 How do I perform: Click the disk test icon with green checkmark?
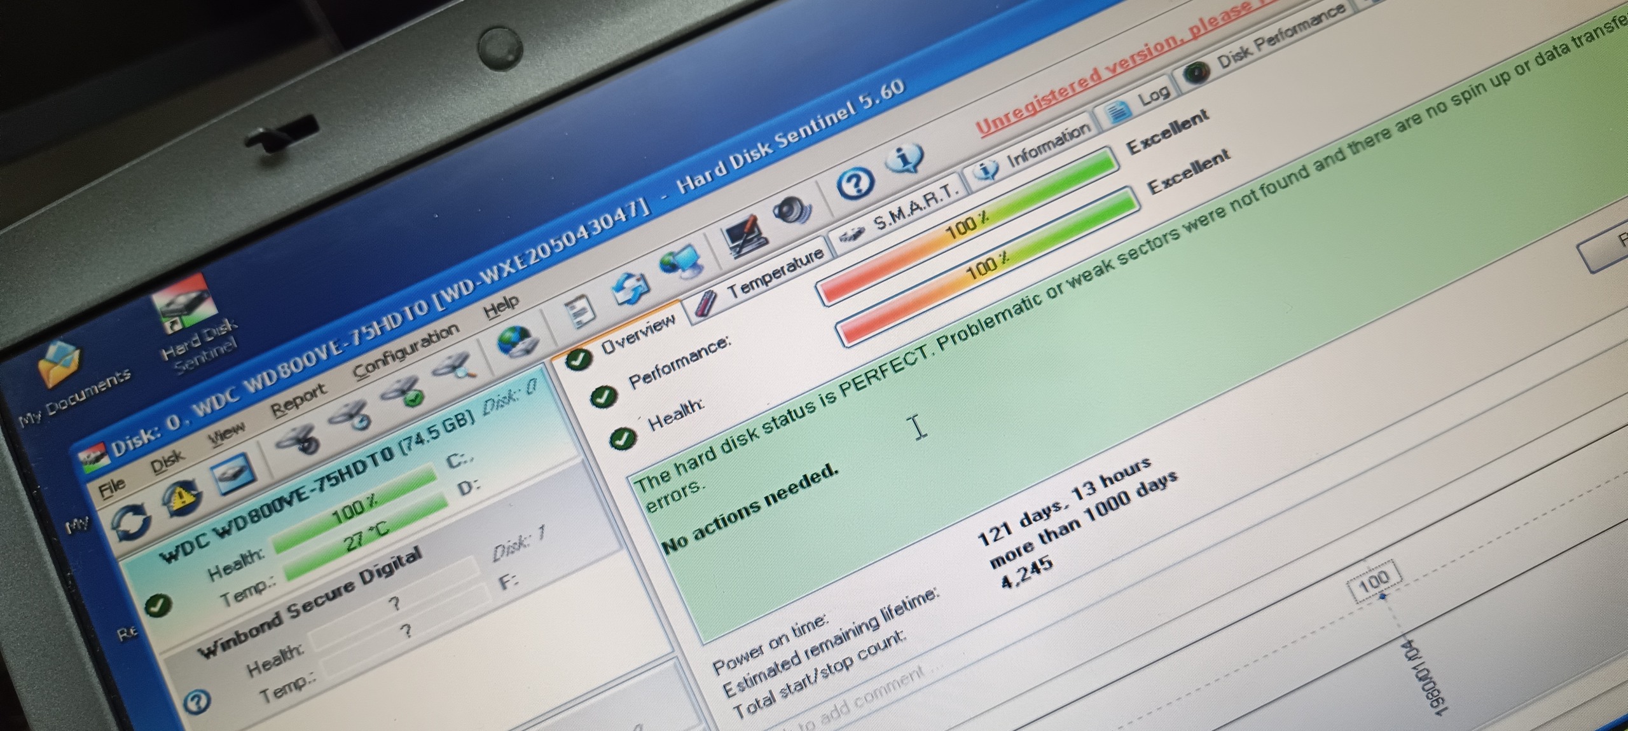tap(403, 392)
